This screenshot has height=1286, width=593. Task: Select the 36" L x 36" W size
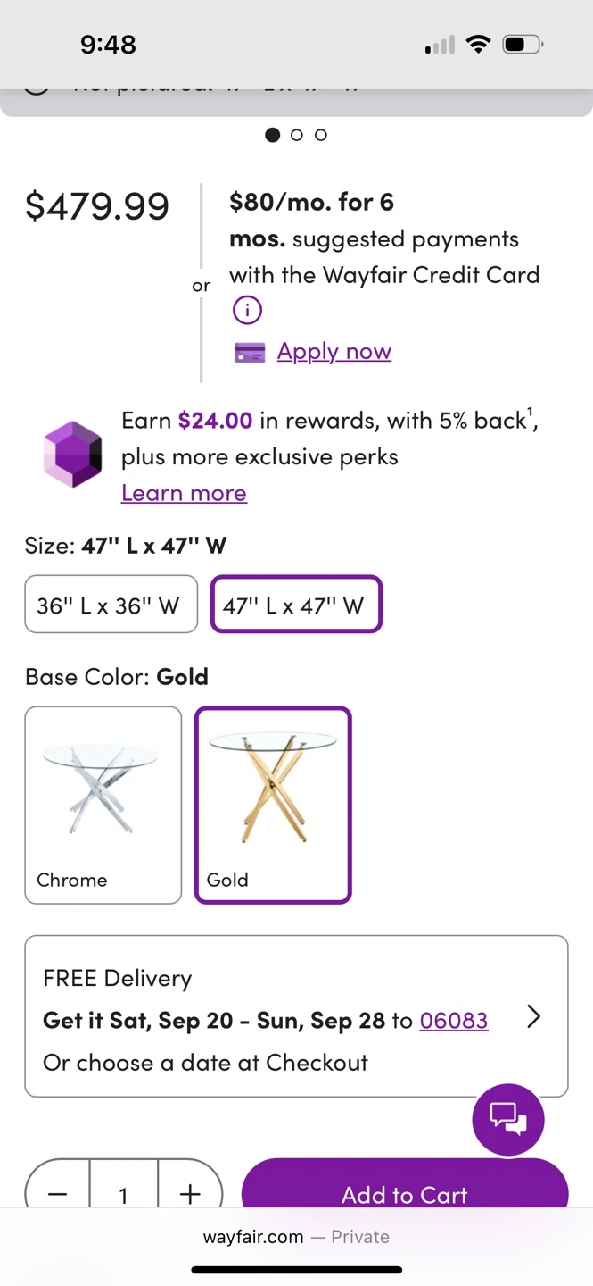tap(111, 605)
